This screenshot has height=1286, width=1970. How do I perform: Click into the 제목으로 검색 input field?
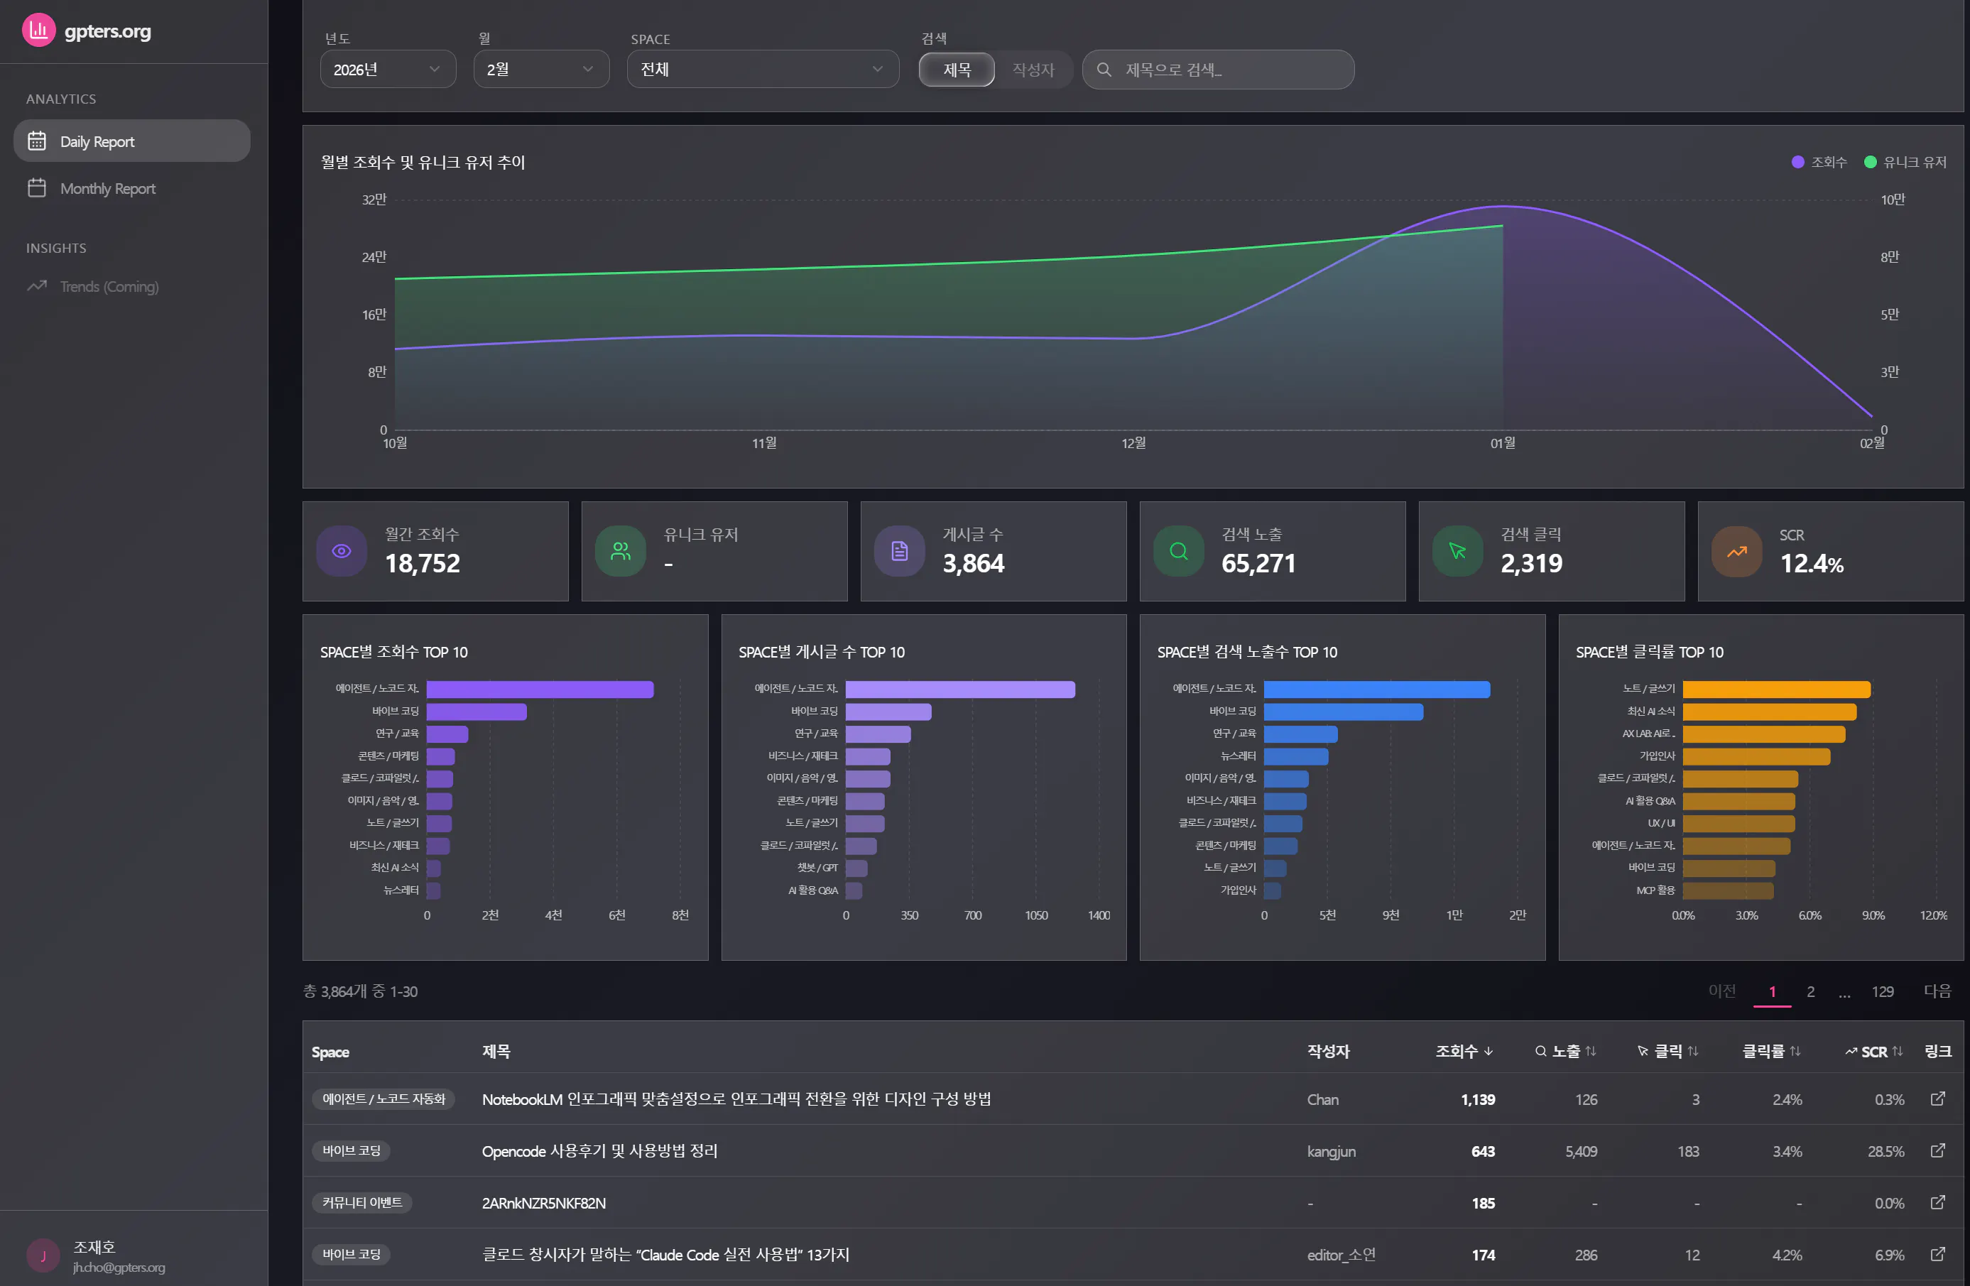click(x=1218, y=70)
